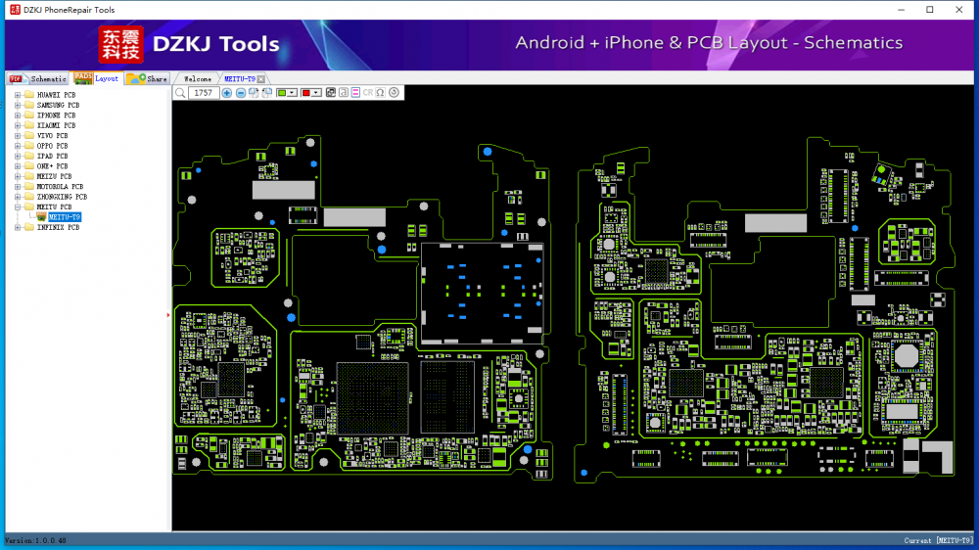Screen dimensions: 979x550
Task: Select the MOTOROLA PCB folder label
Action: click(x=60, y=187)
